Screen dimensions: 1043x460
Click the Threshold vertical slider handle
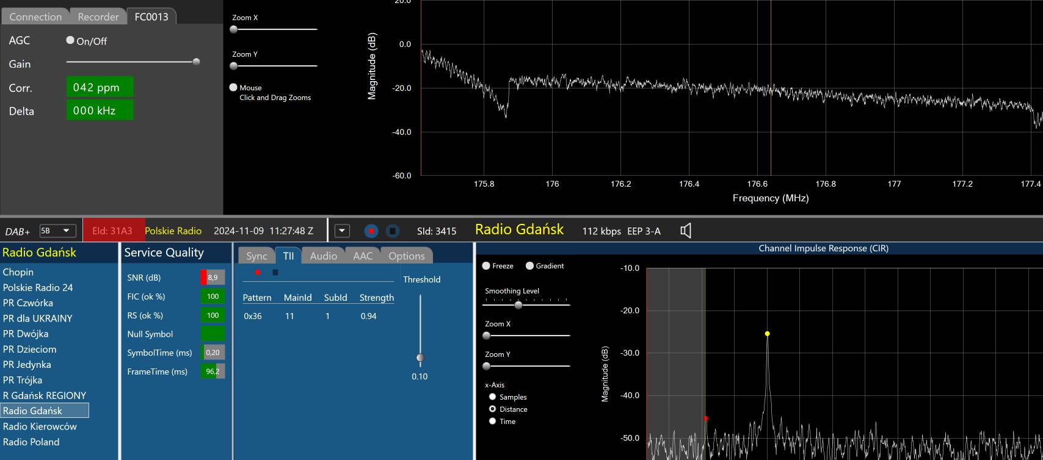[420, 358]
